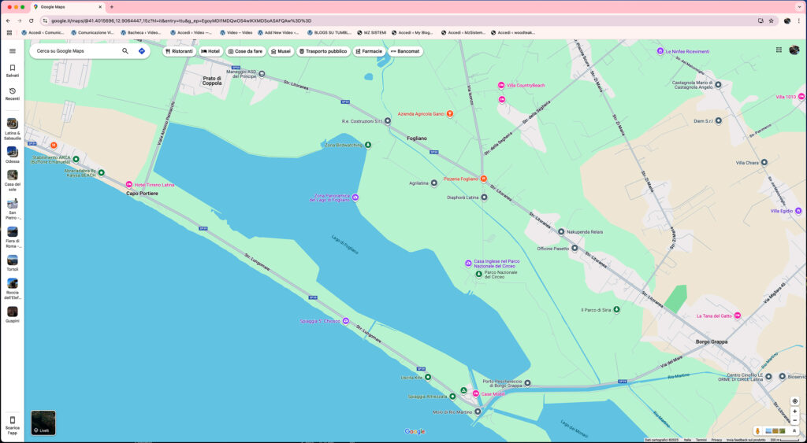Filter map by Farmacie
This screenshot has width=807, height=443.
pyautogui.click(x=369, y=51)
